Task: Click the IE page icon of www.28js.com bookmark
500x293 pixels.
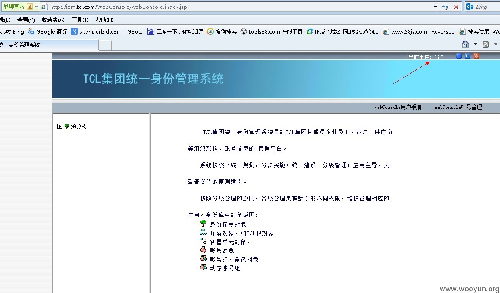Action: 386,31
